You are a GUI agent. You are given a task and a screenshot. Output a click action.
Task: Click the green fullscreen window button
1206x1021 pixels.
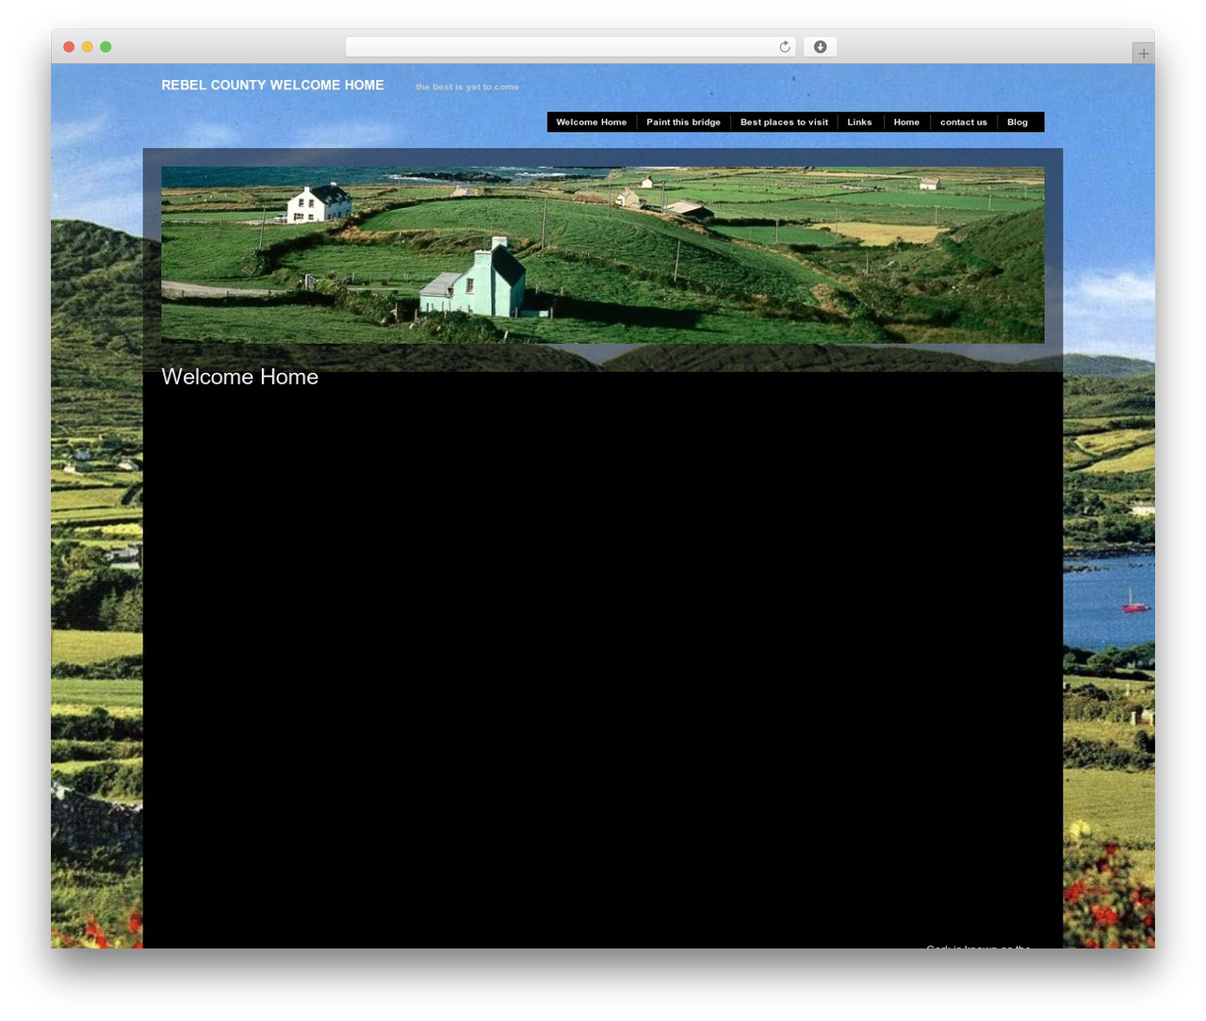[x=106, y=47]
